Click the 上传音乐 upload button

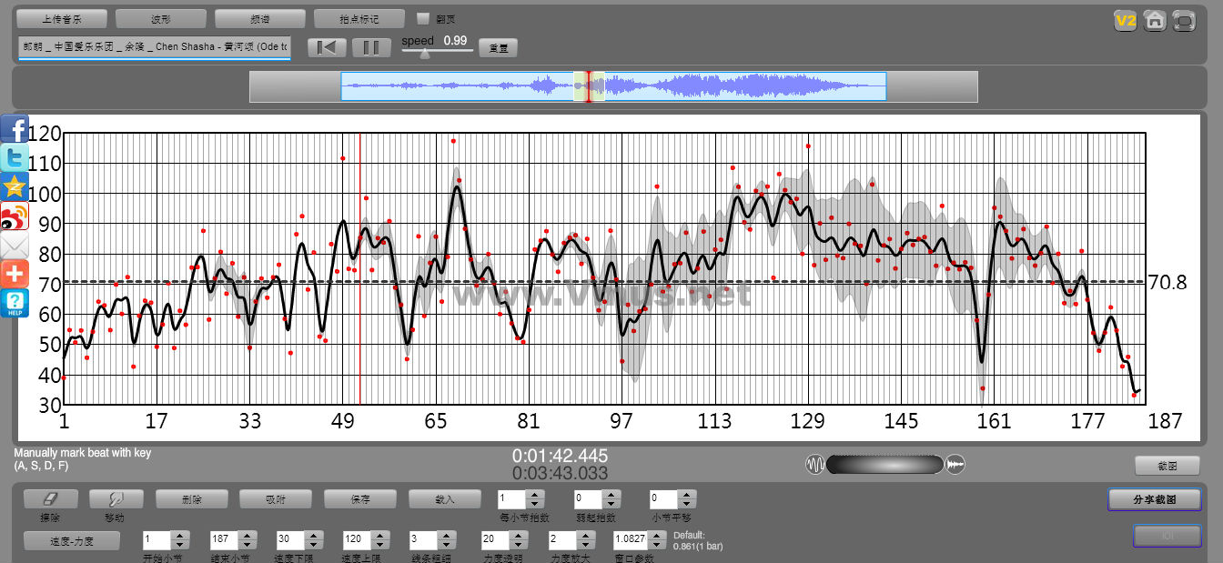[61, 18]
